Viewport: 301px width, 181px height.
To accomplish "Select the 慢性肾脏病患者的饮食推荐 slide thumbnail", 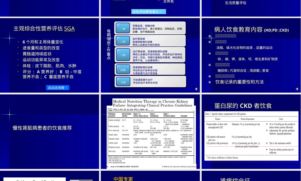I will (x=50, y=132).
